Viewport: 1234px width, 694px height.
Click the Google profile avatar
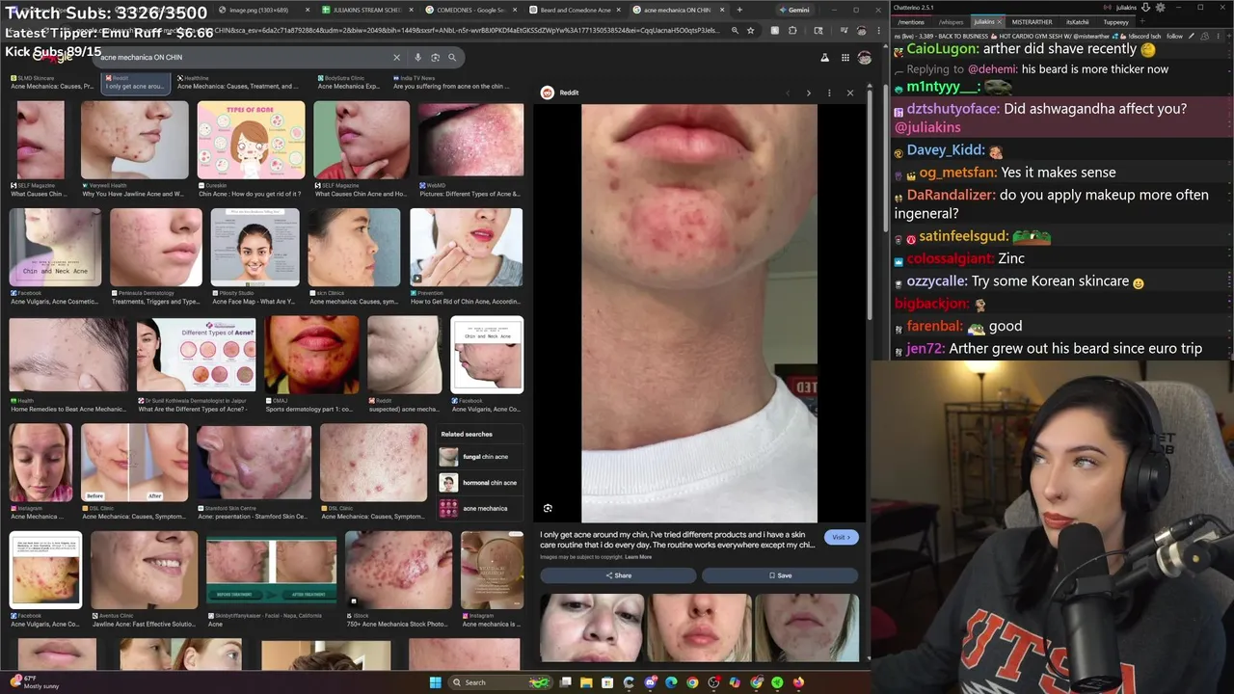pyautogui.click(x=865, y=58)
